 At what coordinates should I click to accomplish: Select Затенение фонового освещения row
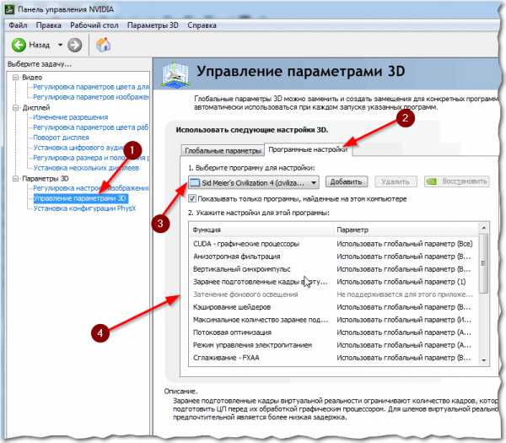click(334, 294)
